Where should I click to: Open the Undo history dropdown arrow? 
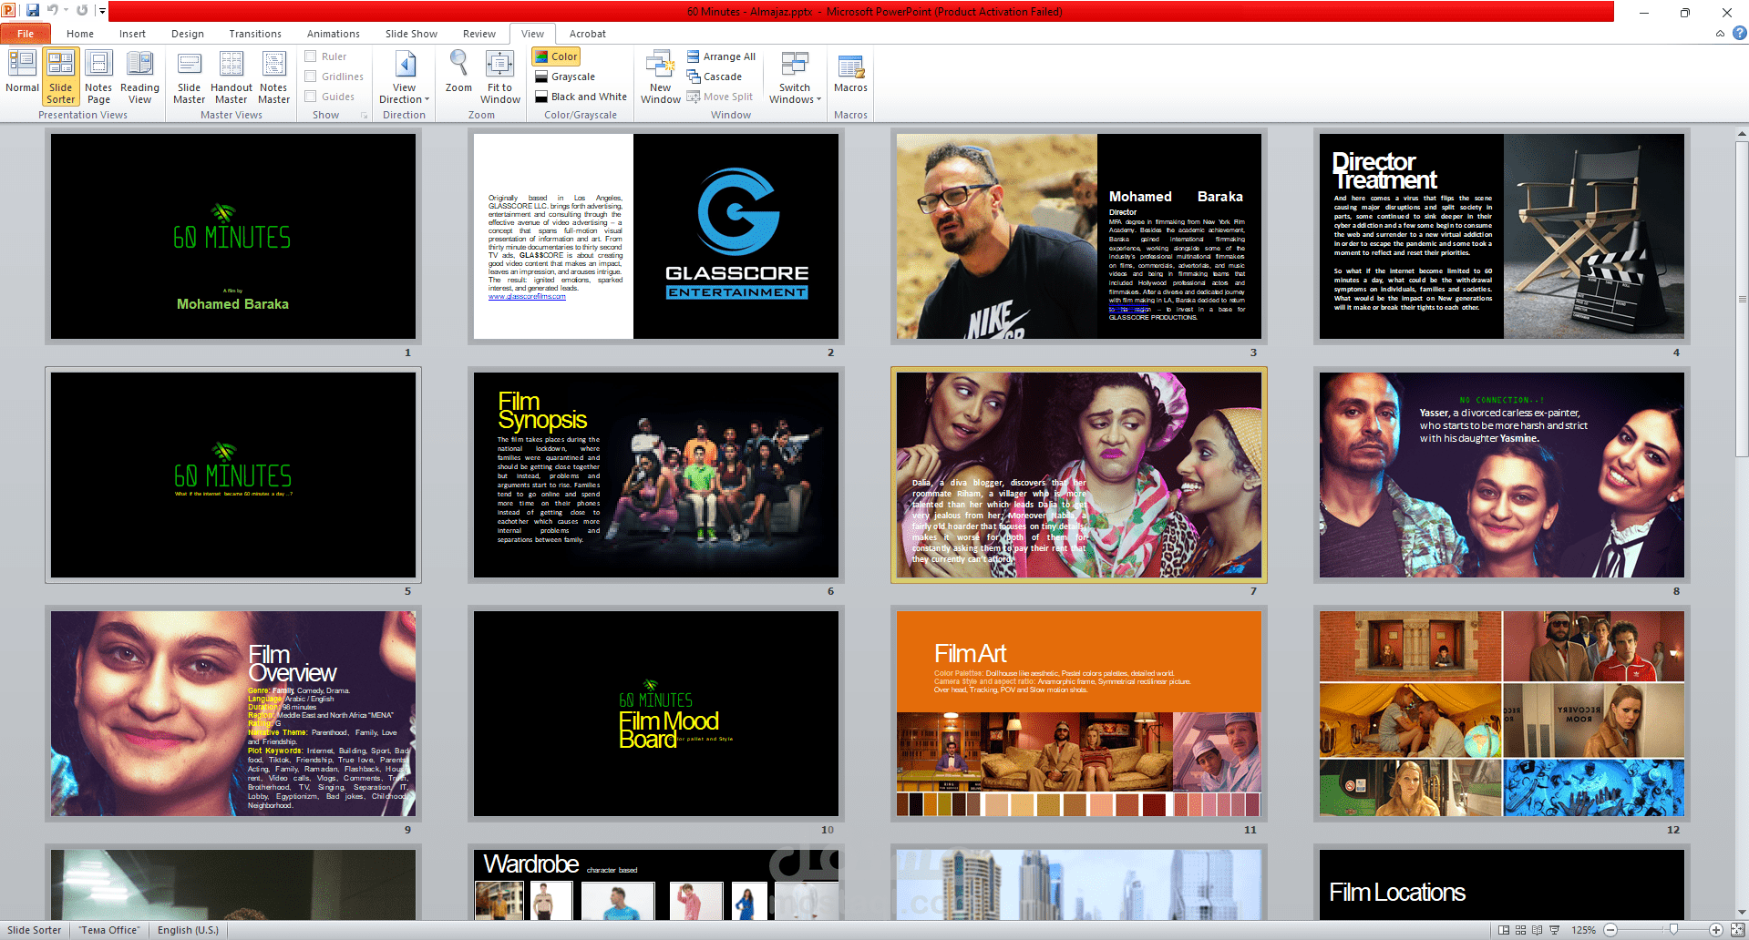tap(66, 10)
